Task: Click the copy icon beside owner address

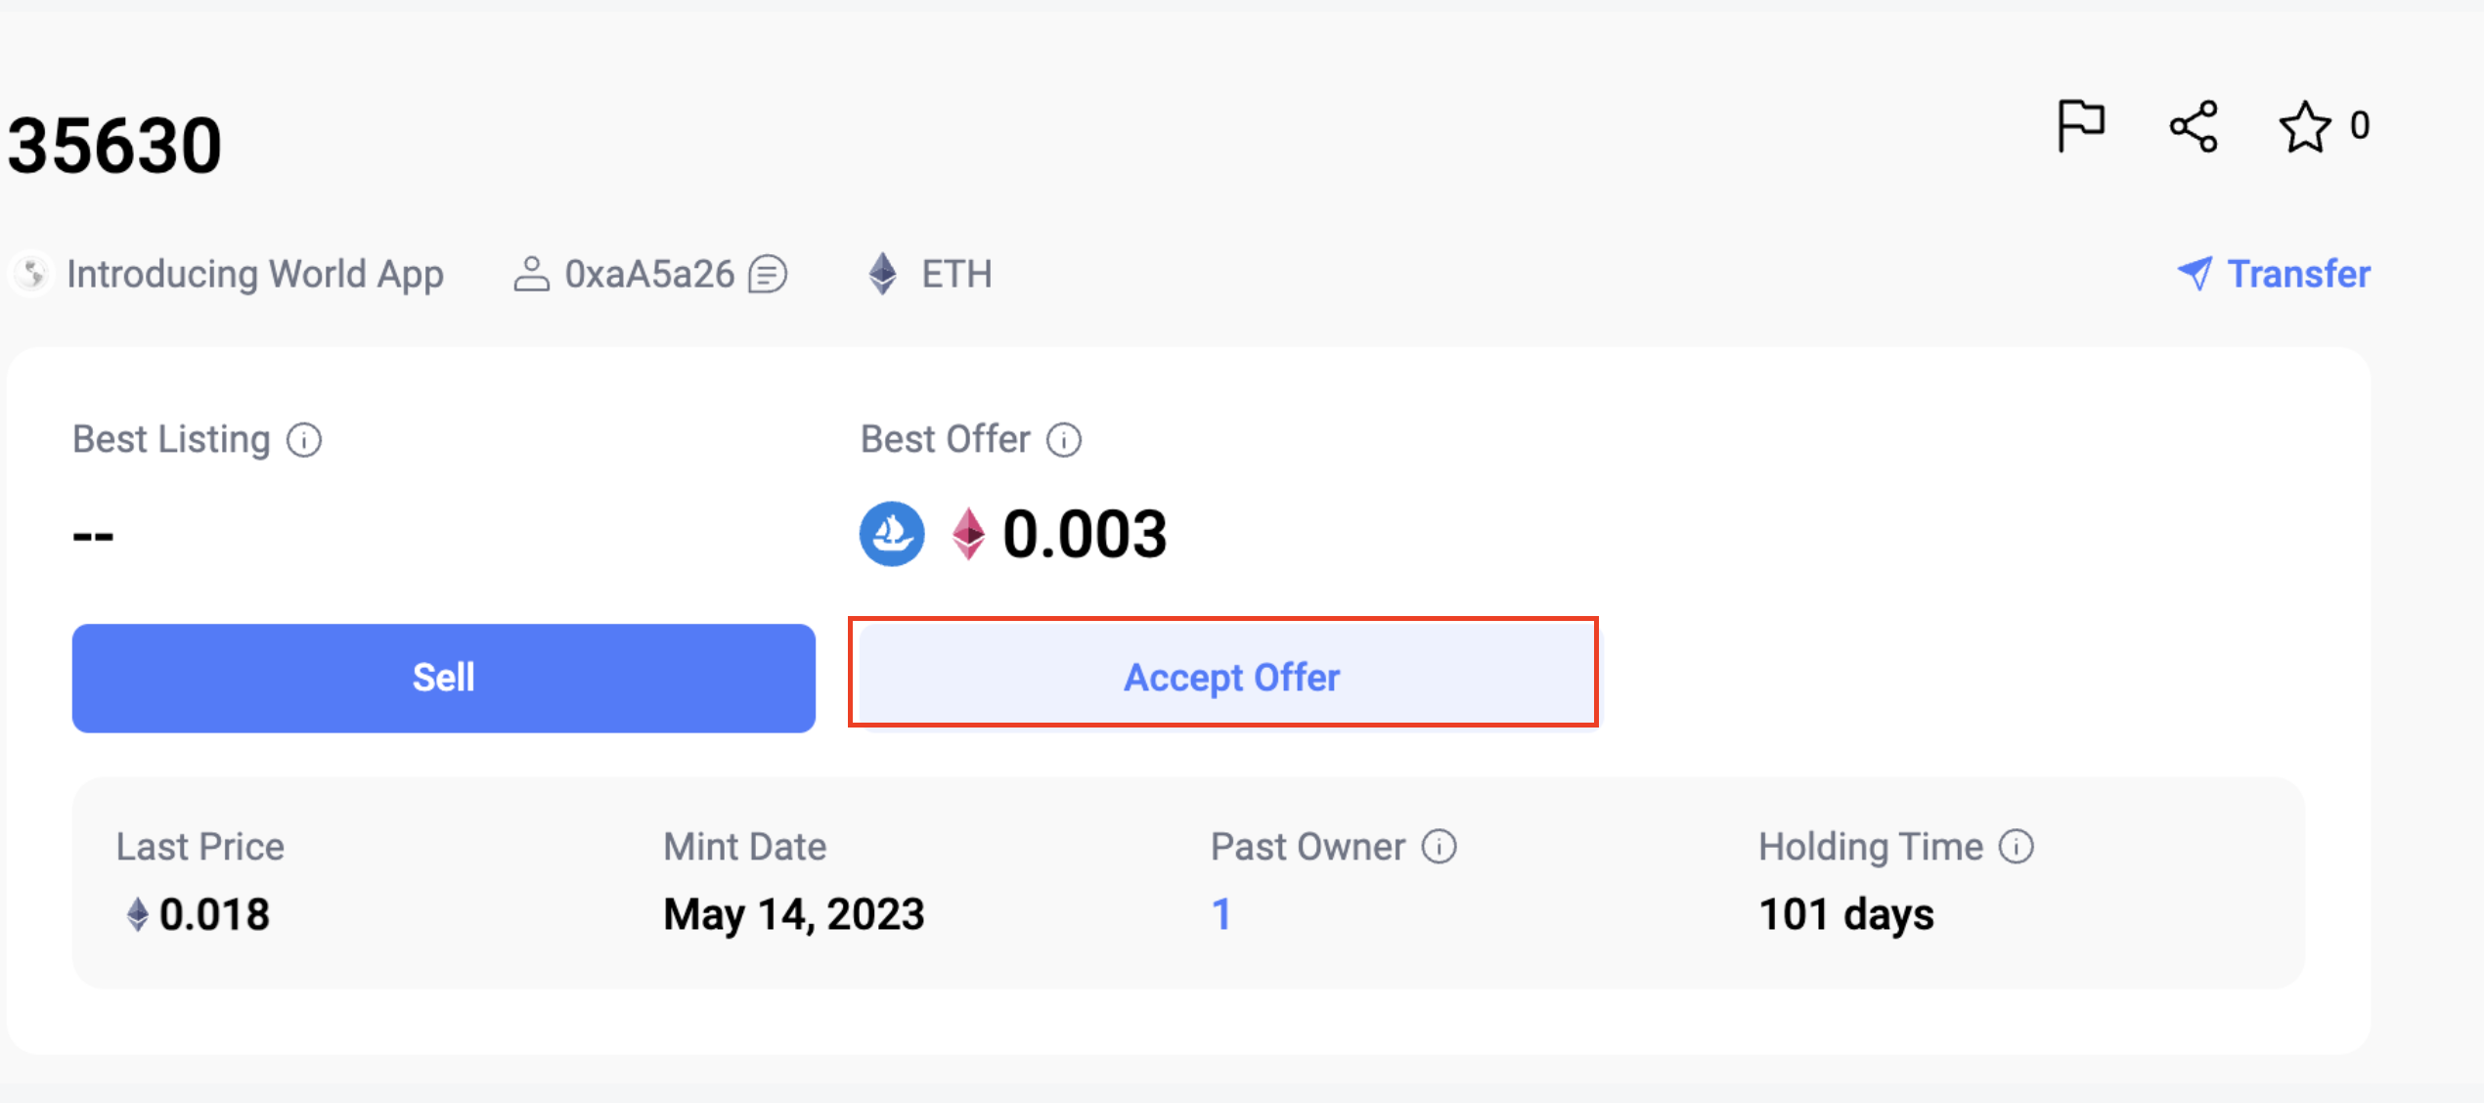Action: click(x=768, y=274)
